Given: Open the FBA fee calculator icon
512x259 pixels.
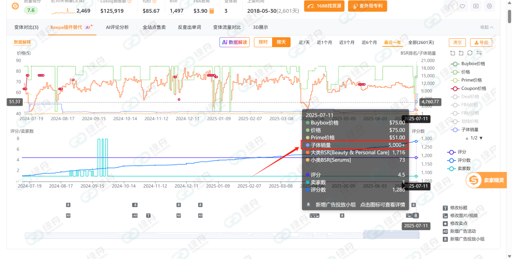Looking at the screenshot, I should pyautogui.click(x=211, y=11).
